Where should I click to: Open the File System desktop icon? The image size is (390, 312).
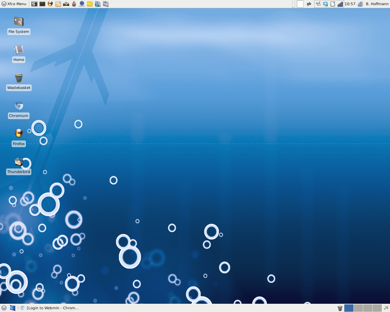coord(19,21)
